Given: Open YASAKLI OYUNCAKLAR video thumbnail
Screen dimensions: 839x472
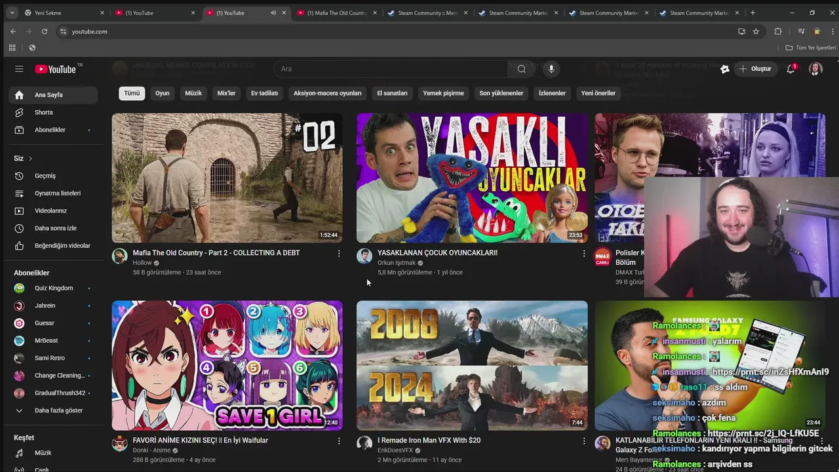Looking at the screenshot, I should point(472,178).
